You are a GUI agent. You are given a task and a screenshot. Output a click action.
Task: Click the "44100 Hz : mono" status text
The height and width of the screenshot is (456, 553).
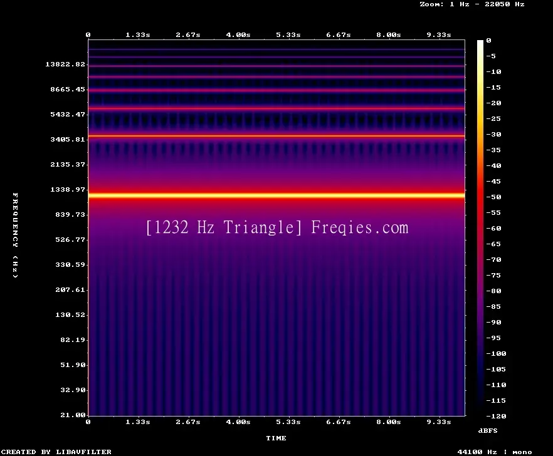(495, 452)
